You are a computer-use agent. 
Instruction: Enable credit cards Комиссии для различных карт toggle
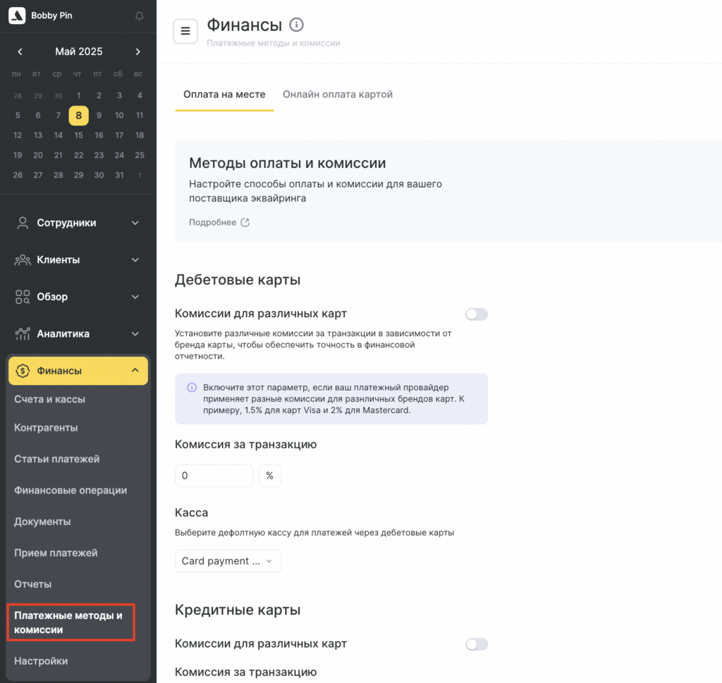click(477, 644)
